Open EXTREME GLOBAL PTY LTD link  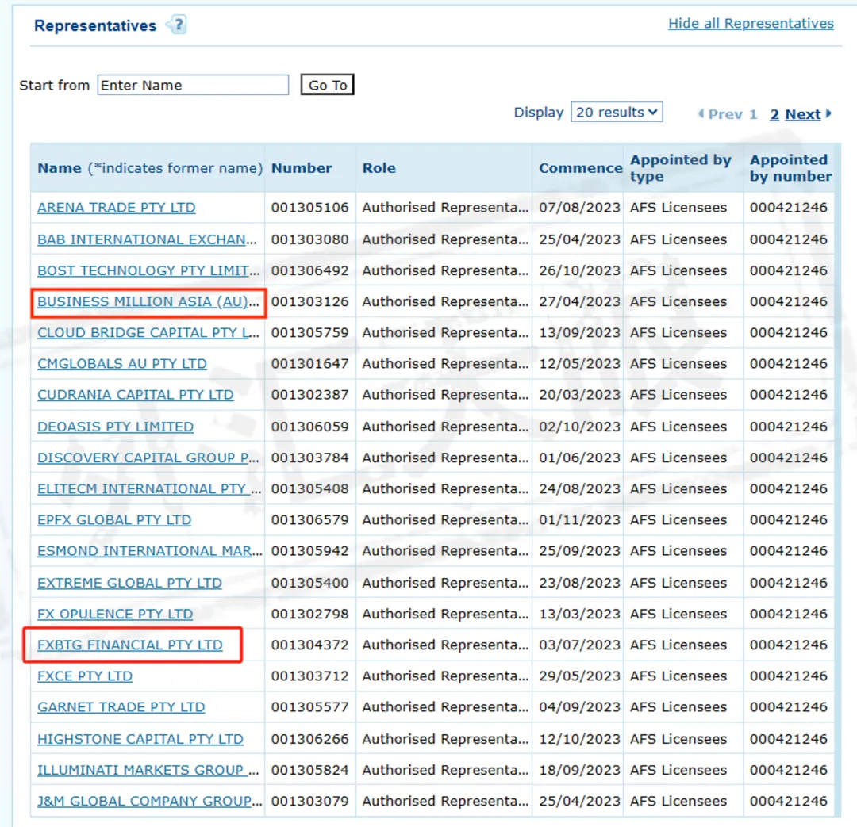click(129, 583)
